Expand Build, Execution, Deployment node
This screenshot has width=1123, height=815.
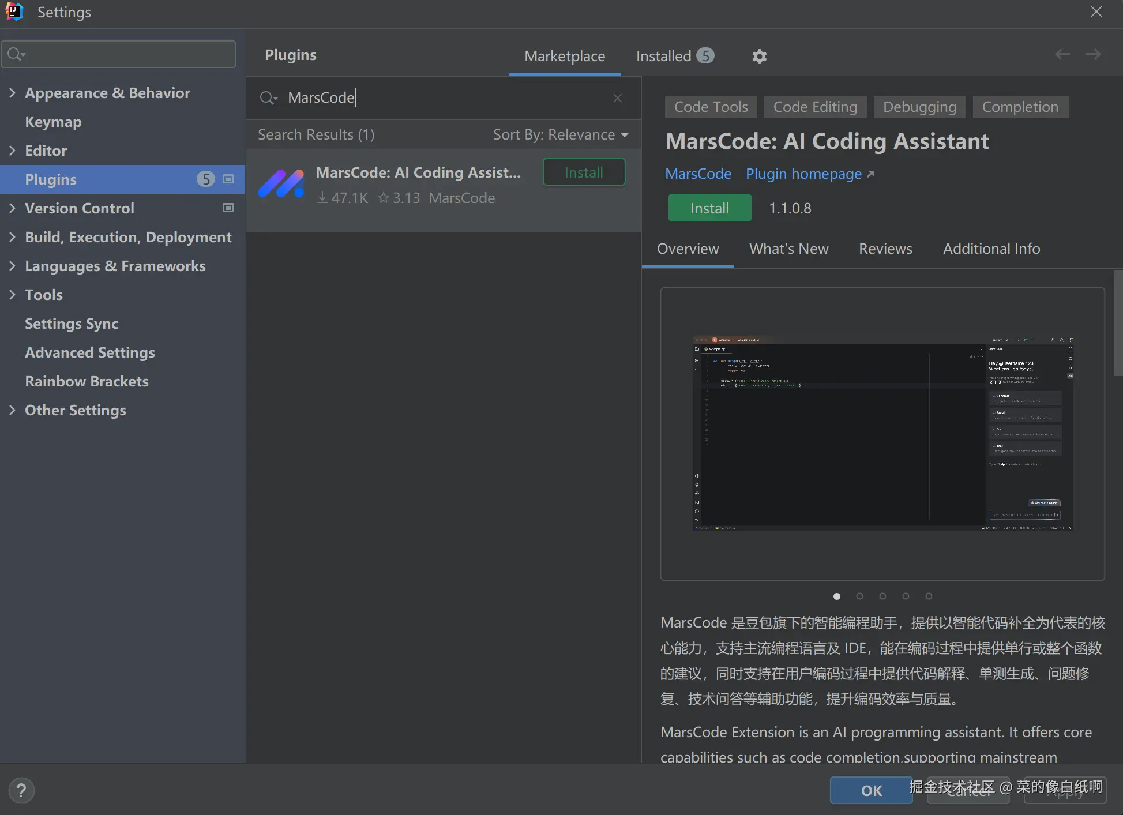(12, 237)
